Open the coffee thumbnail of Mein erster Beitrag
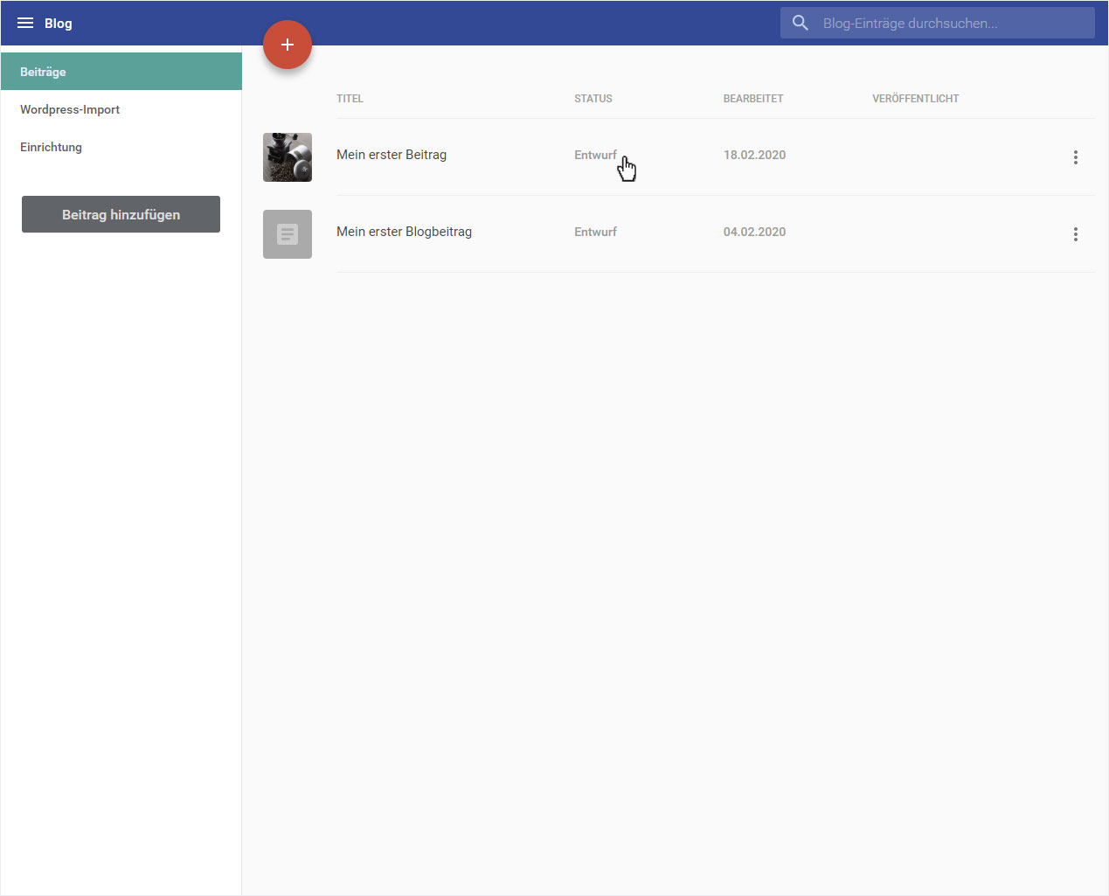 [x=288, y=157]
